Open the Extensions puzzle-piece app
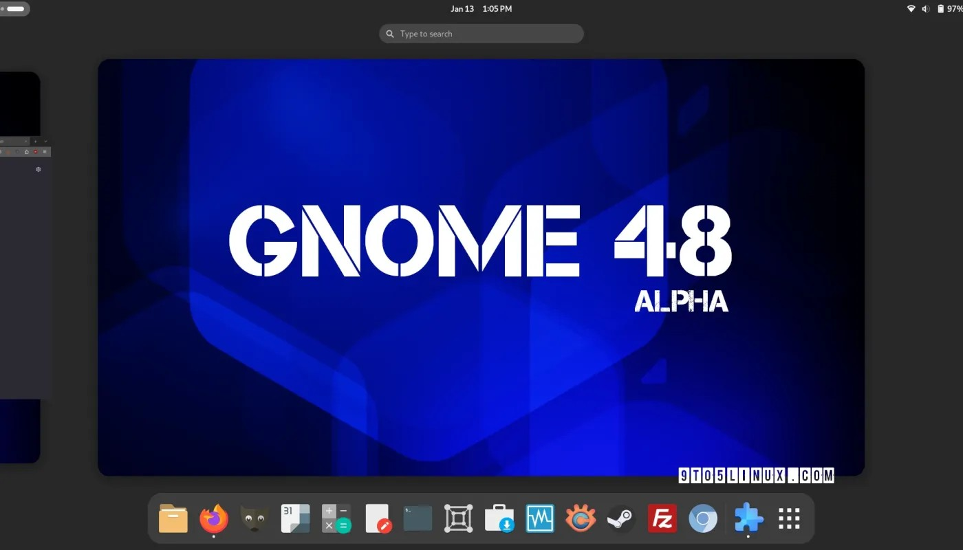963x550 pixels. (x=748, y=518)
